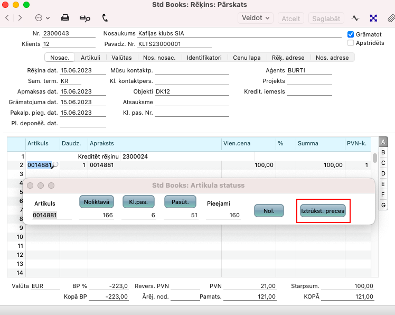Screen dimensions: 395x315
Task: Select row flip B in matrix
Action: 383,152
